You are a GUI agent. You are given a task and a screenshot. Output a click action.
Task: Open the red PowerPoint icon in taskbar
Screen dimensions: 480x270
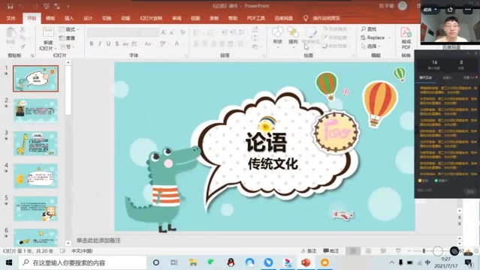(x=306, y=262)
